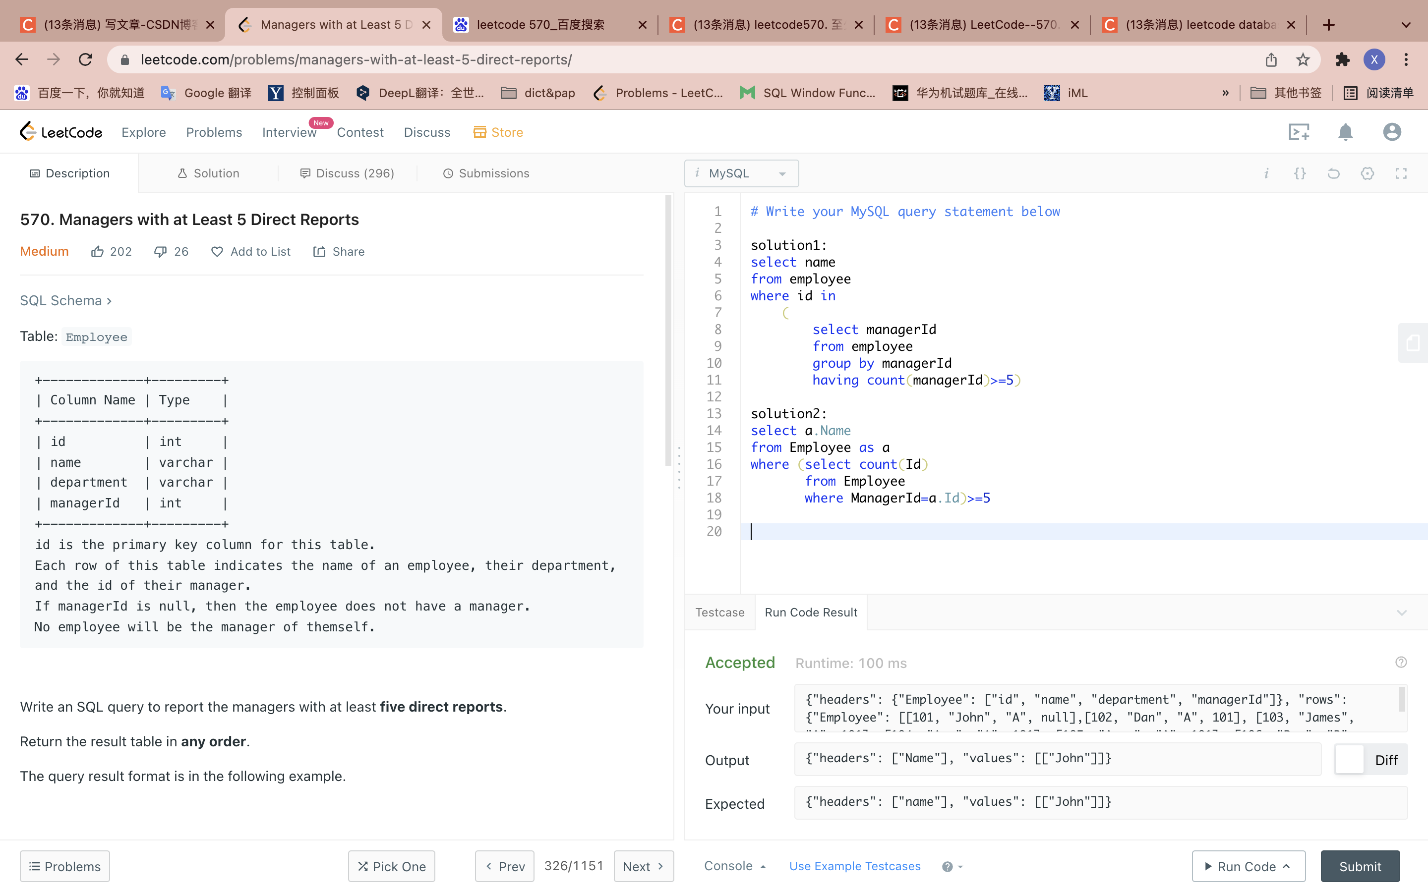
Task: Click the description panel scrollbar
Action: coord(668,331)
